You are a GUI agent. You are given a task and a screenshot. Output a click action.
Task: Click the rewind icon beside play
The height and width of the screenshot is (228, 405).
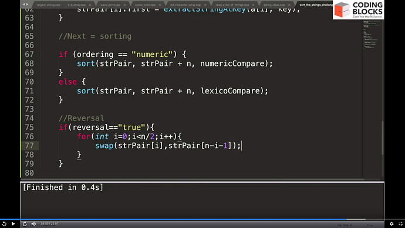[x=4, y=224]
